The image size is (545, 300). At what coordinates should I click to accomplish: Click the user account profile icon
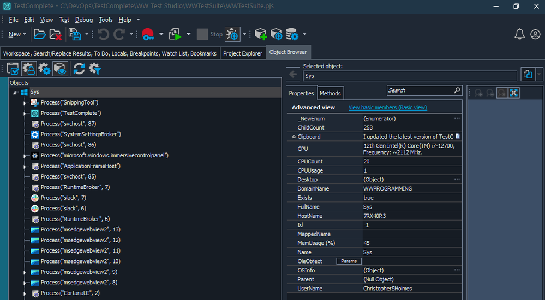535,34
